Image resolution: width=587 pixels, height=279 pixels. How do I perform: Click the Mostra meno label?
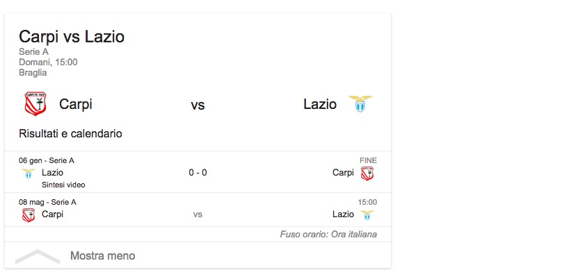(x=102, y=256)
